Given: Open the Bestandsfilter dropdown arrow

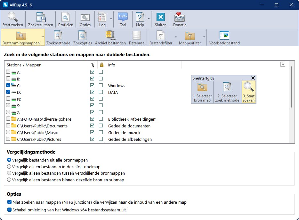Looking at the screenshot, I should pos(175,37).
